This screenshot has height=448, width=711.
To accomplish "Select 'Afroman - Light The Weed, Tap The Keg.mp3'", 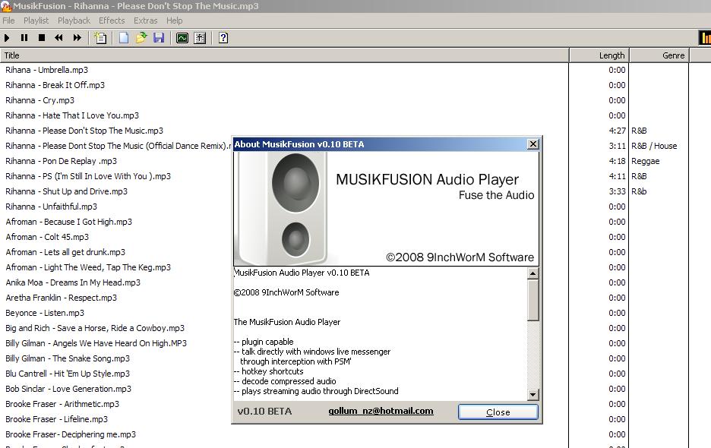I will [x=88, y=267].
